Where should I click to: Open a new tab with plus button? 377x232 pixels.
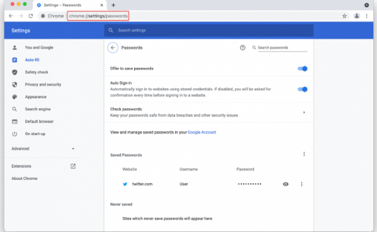coord(113,5)
